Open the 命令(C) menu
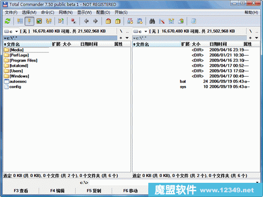 tap(47, 13)
